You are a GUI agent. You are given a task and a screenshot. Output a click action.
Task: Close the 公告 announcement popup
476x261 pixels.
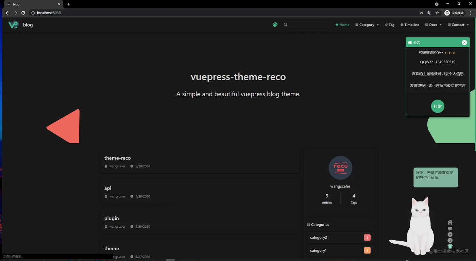tap(464, 43)
